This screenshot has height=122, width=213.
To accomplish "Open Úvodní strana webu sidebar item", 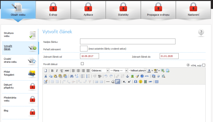I will (x=20, y=61).
